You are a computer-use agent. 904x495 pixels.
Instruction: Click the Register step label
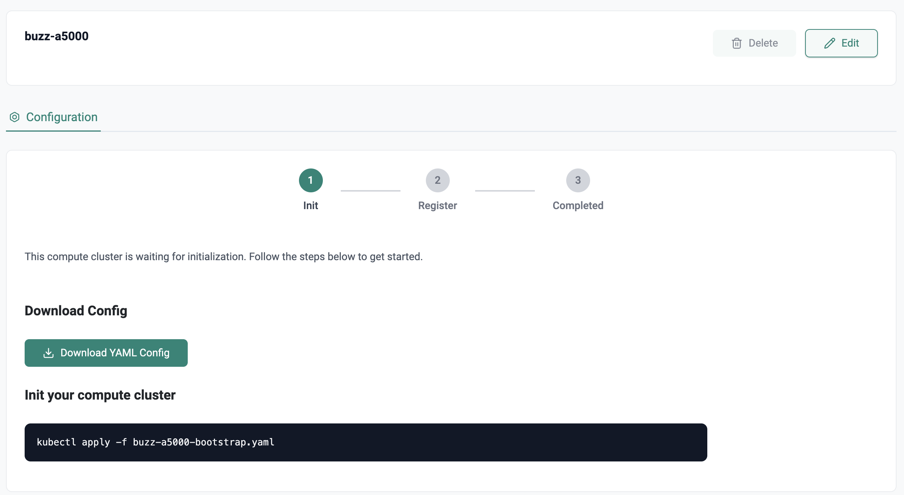tap(437, 205)
